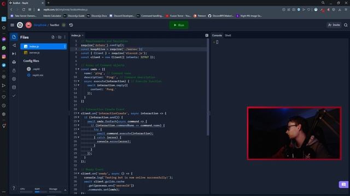350x196 pixels.
Task: Collapse code fold arrow at line 8
Action: [x=79, y=69]
